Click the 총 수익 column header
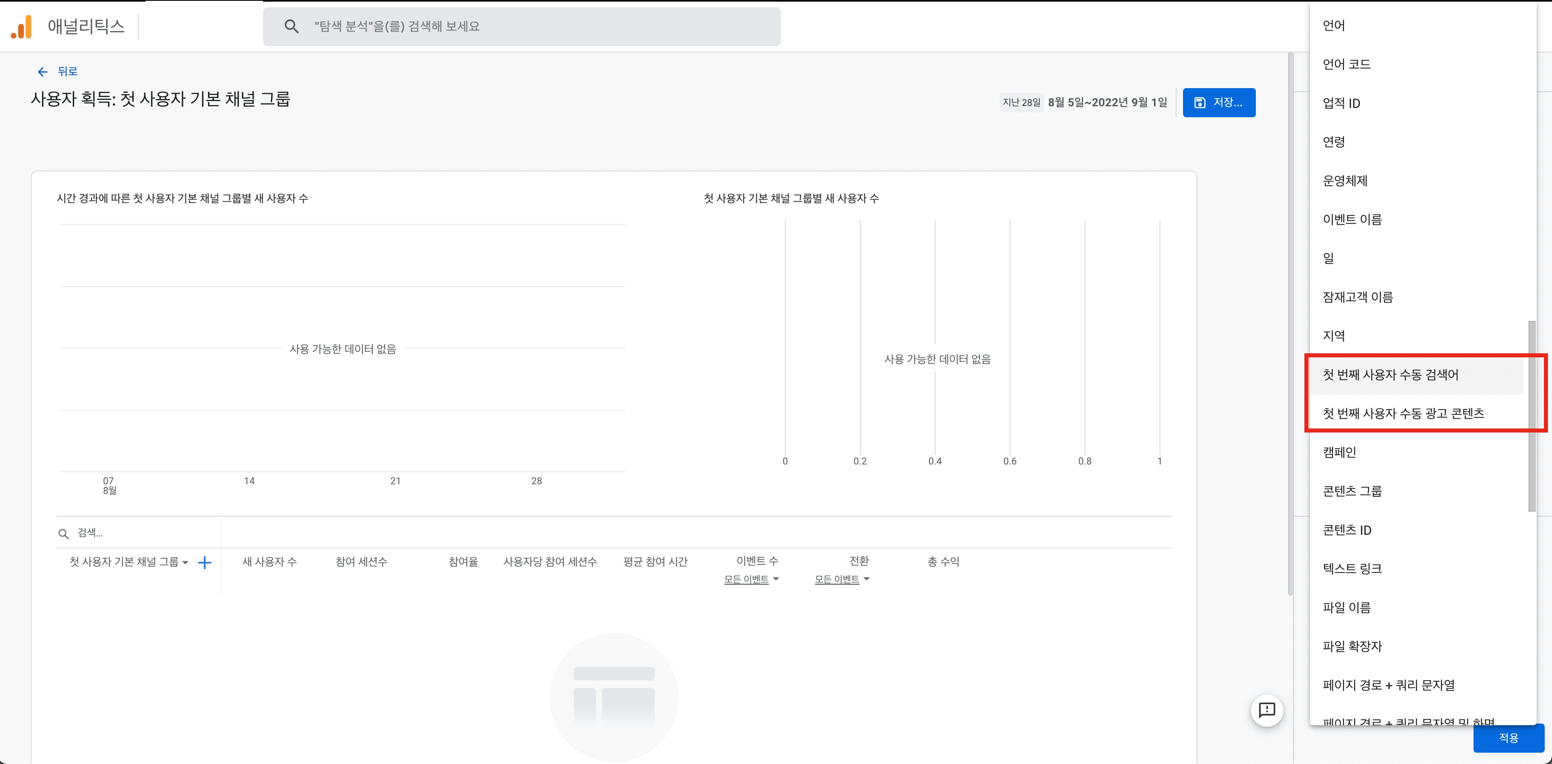The width and height of the screenshot is (1552, 764). click(943, 562)
